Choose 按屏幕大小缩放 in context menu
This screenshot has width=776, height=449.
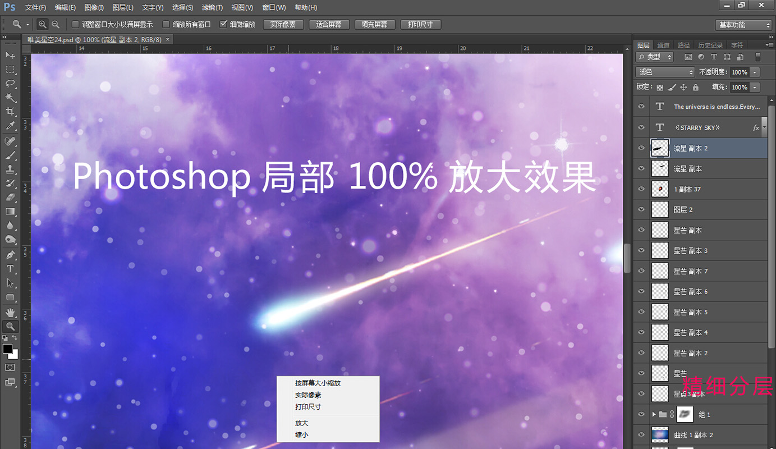[x=318, y=383]
